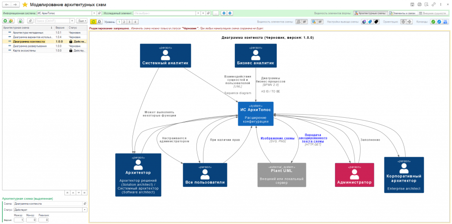
Task: Move row up button
Action: (73, 192)
